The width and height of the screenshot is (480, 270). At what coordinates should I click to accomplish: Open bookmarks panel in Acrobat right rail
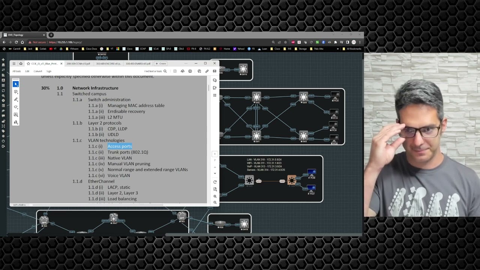pyautogui.click(x=215, y=88)
